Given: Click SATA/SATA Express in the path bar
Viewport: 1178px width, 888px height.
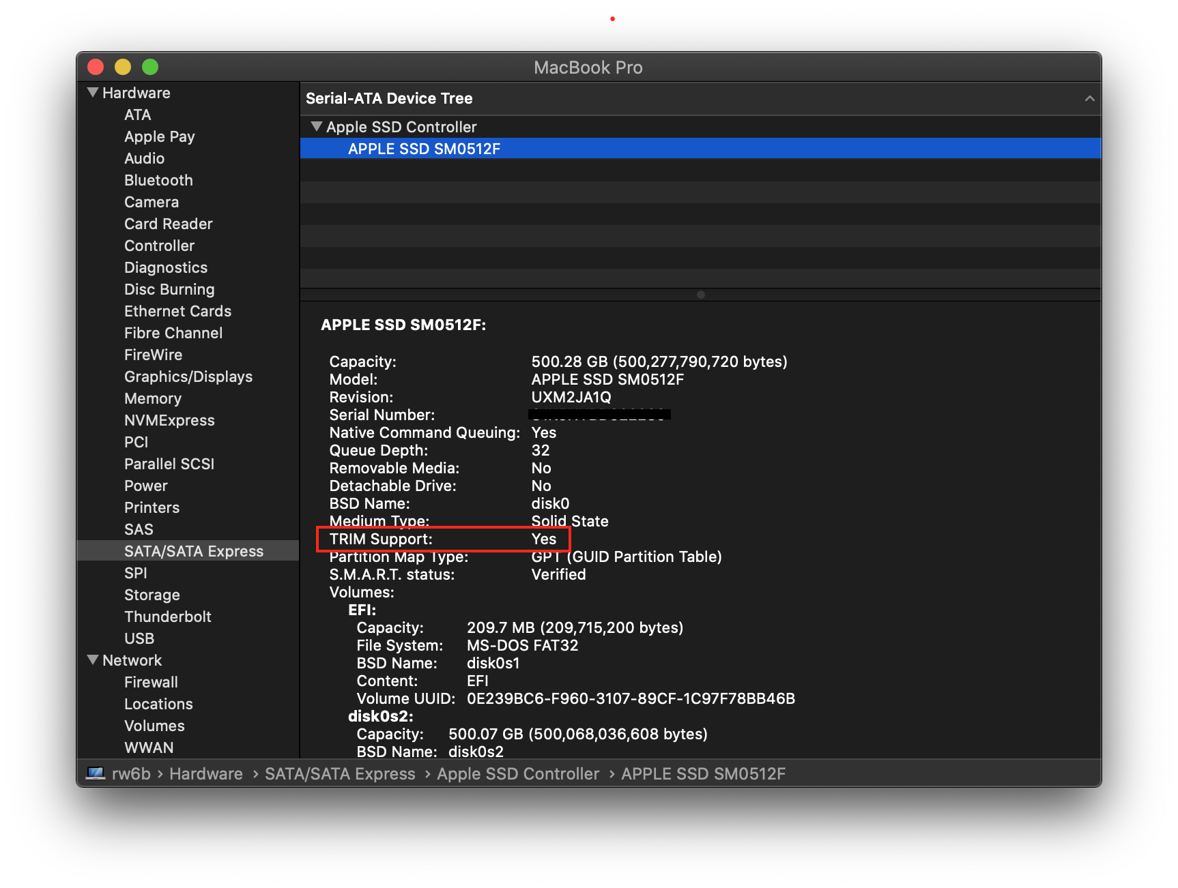Looking at the screenshot, I should 340,773.
